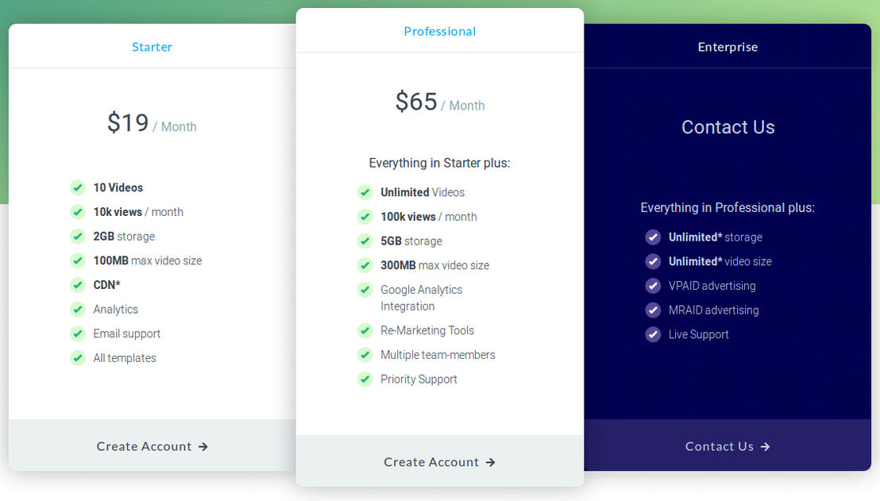Click the Professional plan Create Account button

pos(439,462)
